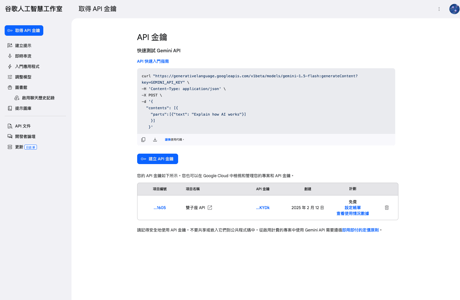The image size is (460, 300).
Task: Click the key icon in 取得 API 金鑰 sidebar button
Action: click(x=10, y=30)
